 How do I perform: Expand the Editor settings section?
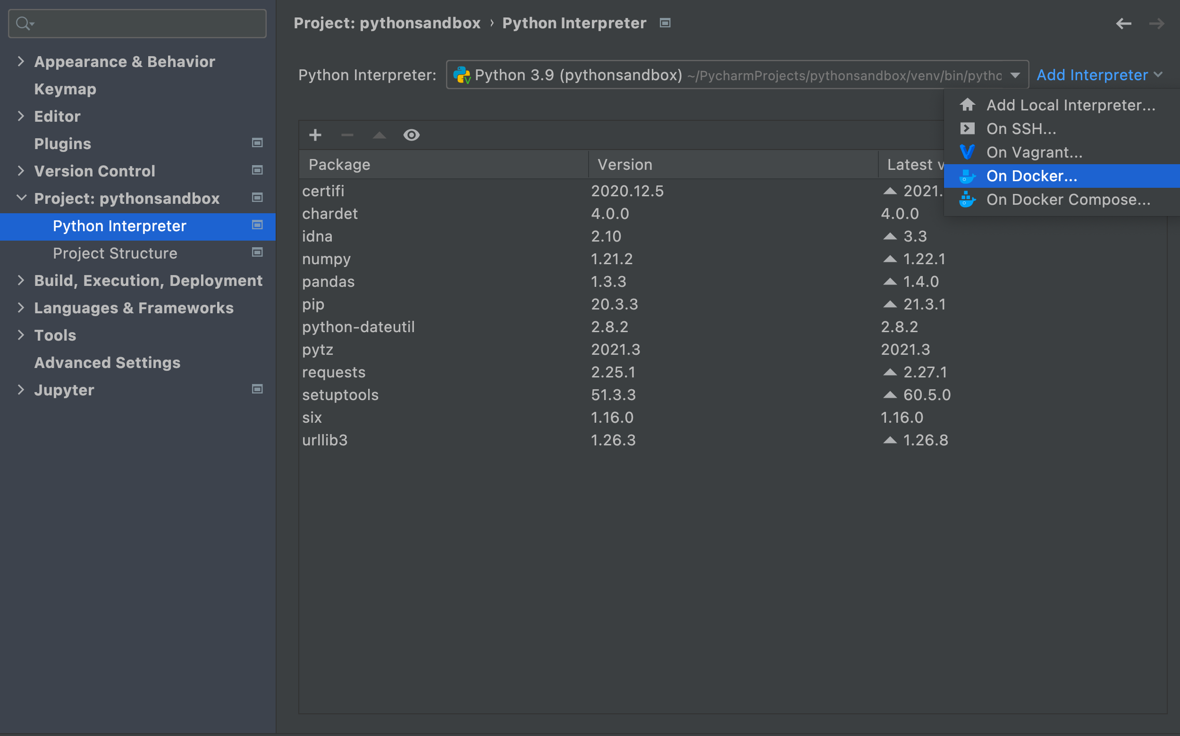pyautogui.click(x=20, y=116)
